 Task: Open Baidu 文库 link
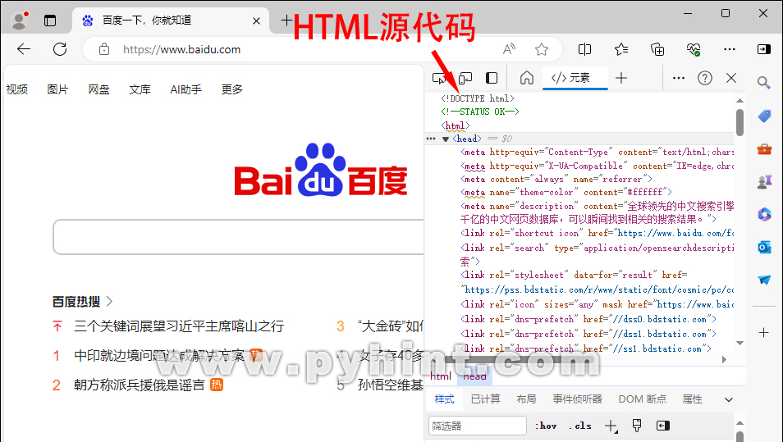tap(140, 89)
